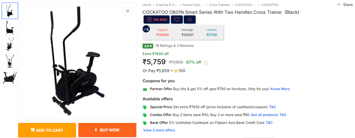
Task: Click the price history graph icon
Action: [x=146, y=29]
